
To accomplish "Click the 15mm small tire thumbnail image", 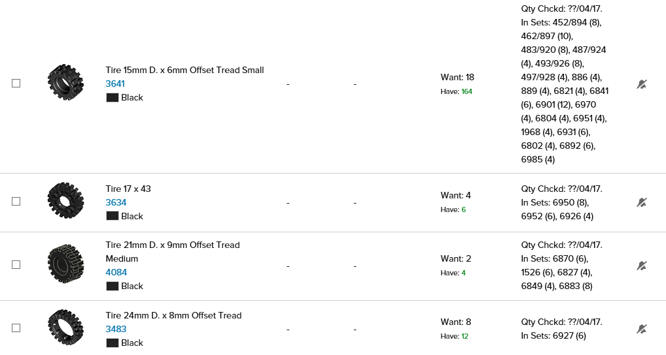I will (65, 82).
